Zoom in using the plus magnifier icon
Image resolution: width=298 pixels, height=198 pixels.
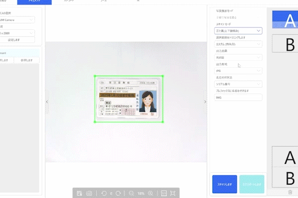click(150, 193)
